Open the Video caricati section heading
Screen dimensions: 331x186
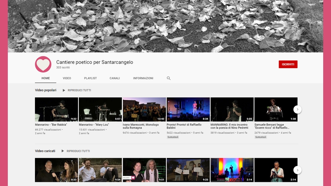[x=45, y=151]
